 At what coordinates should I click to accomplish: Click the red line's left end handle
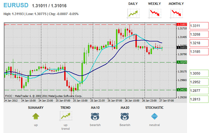tap(5, 24)
